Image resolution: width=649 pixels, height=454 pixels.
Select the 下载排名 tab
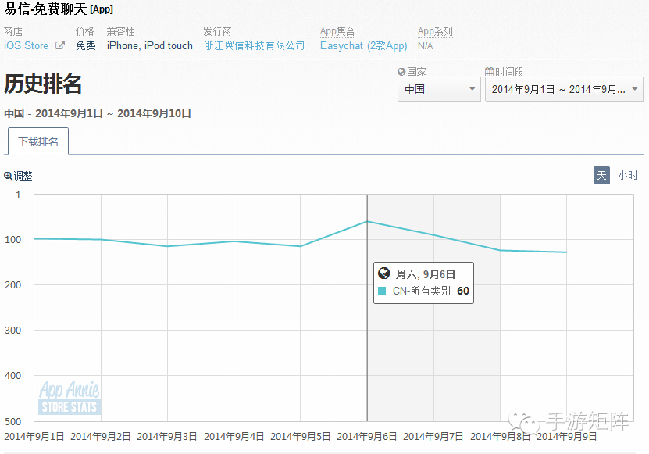coord(38,141)
